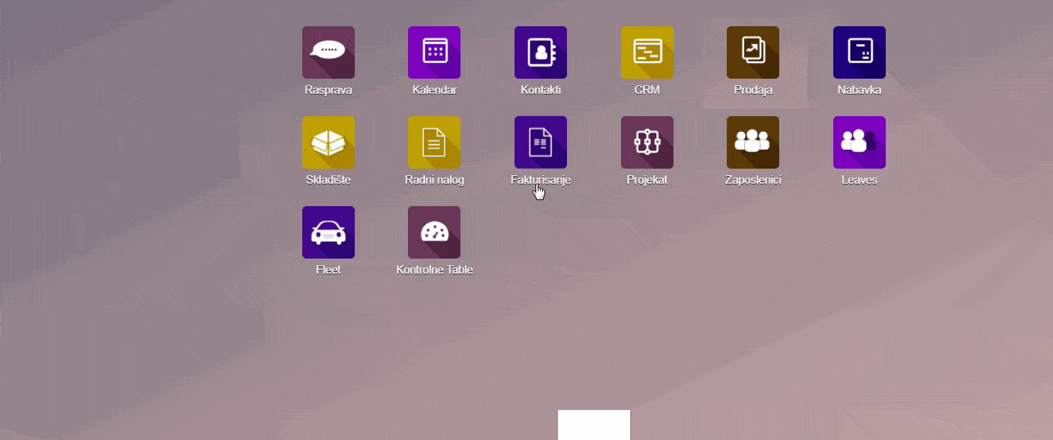1053x440 pixels.
Task: Select the "Skladište" text label
Action: [328, 180]
